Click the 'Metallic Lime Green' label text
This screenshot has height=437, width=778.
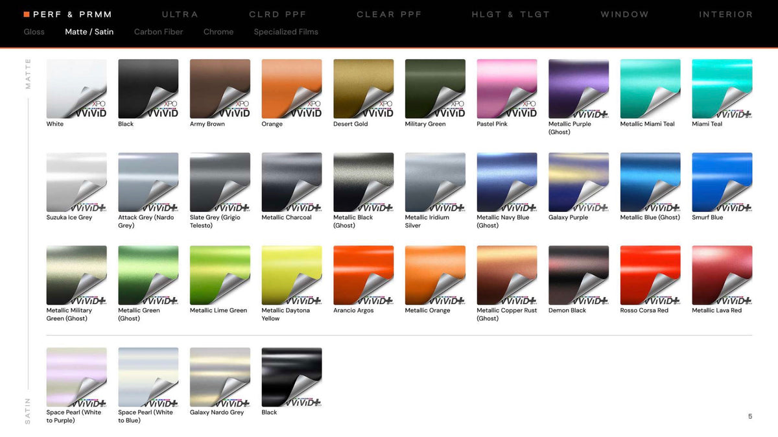218,311
